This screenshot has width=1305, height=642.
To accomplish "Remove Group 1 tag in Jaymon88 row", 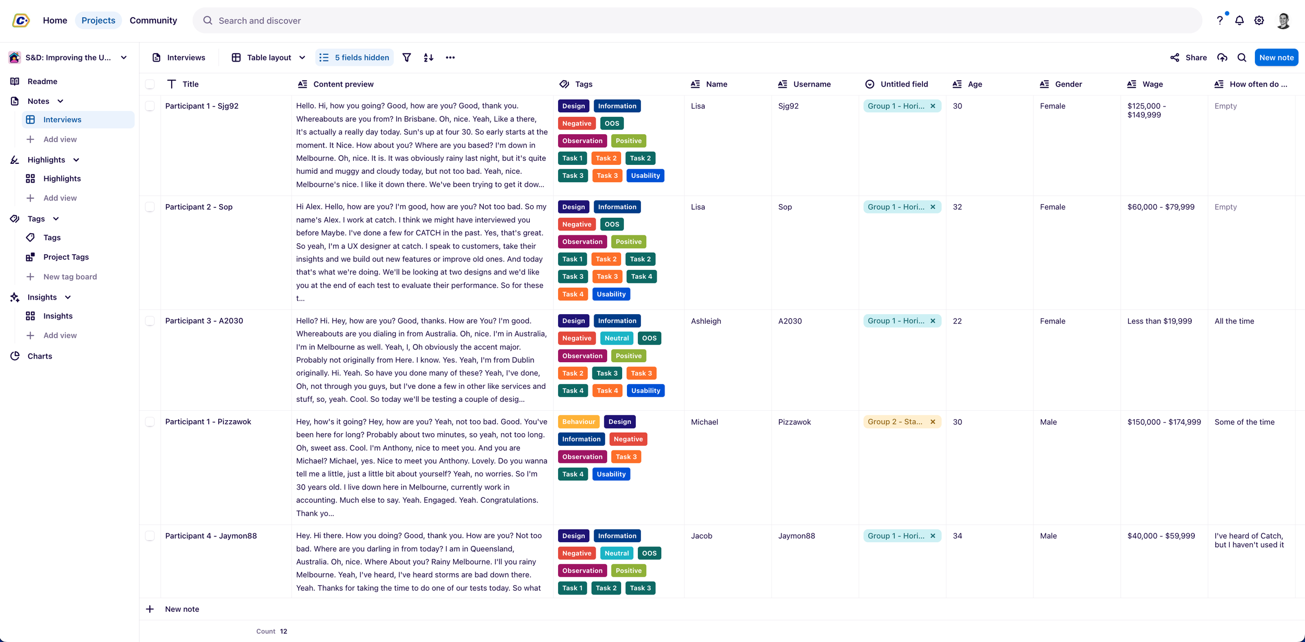I will coord(933,536).
